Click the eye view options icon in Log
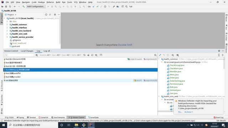 [96, 55]
